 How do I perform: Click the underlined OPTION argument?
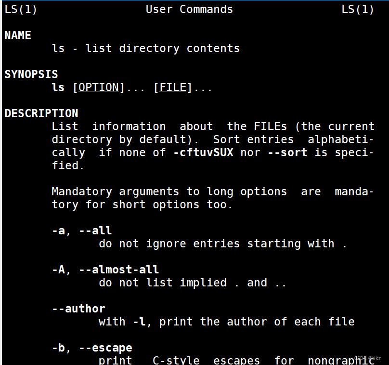[99, 87]
